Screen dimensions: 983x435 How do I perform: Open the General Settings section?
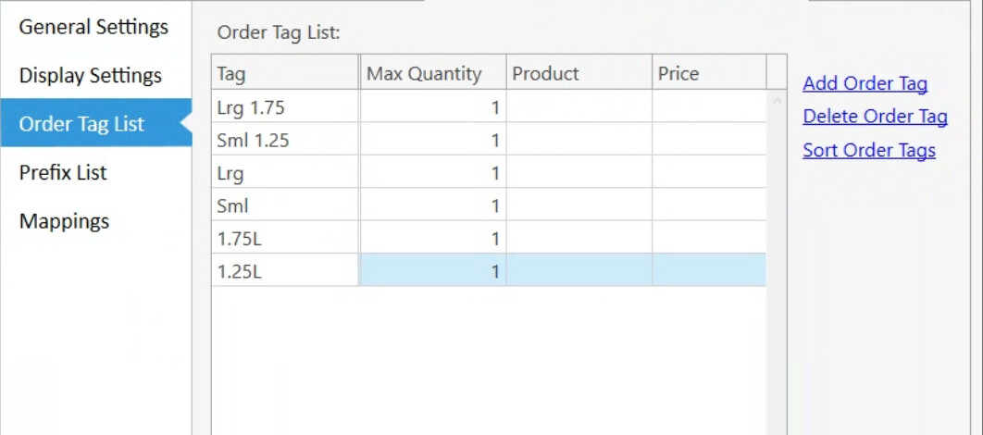pyautogui.click(x=93, y=27)
